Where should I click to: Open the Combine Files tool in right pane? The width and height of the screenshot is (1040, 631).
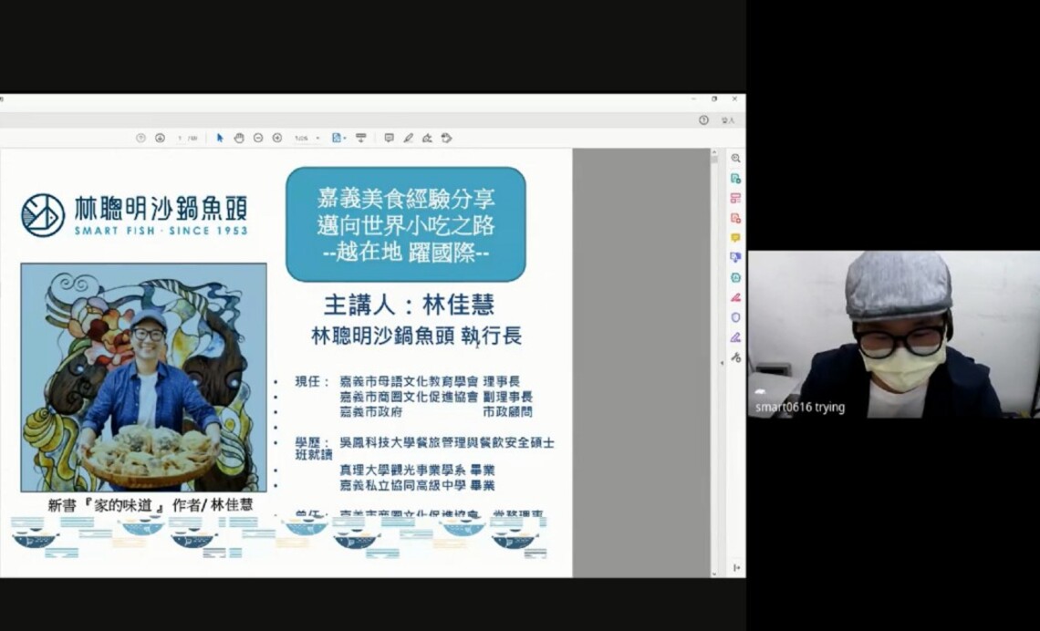click(735, 258)
